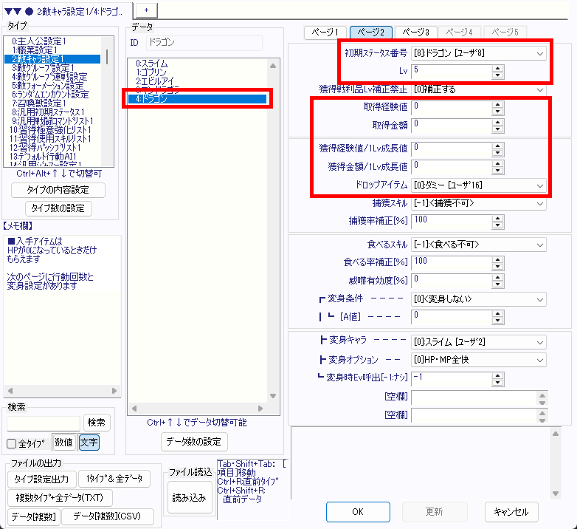This screenshot has width=577, height=529.
Task: Select 8:汎用初期ステータス1 in type list
Action: [51, 111]
